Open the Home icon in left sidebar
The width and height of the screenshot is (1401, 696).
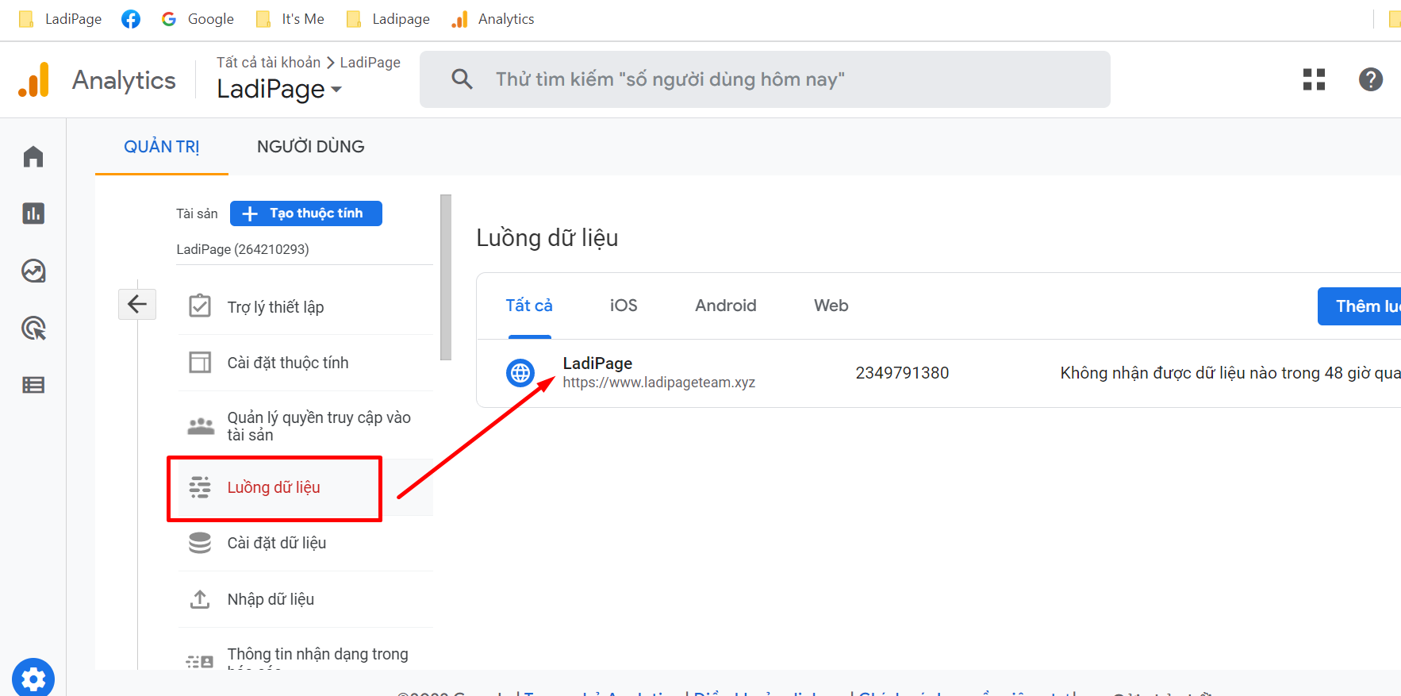coord(33,157)
